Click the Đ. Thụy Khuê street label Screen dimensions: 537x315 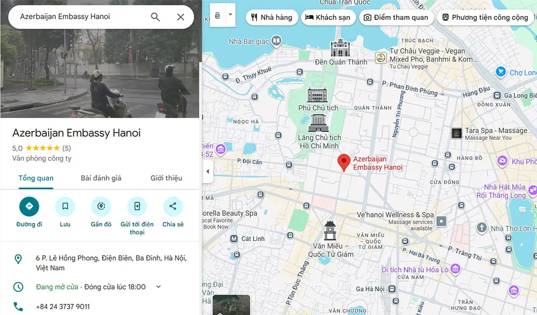253,75
